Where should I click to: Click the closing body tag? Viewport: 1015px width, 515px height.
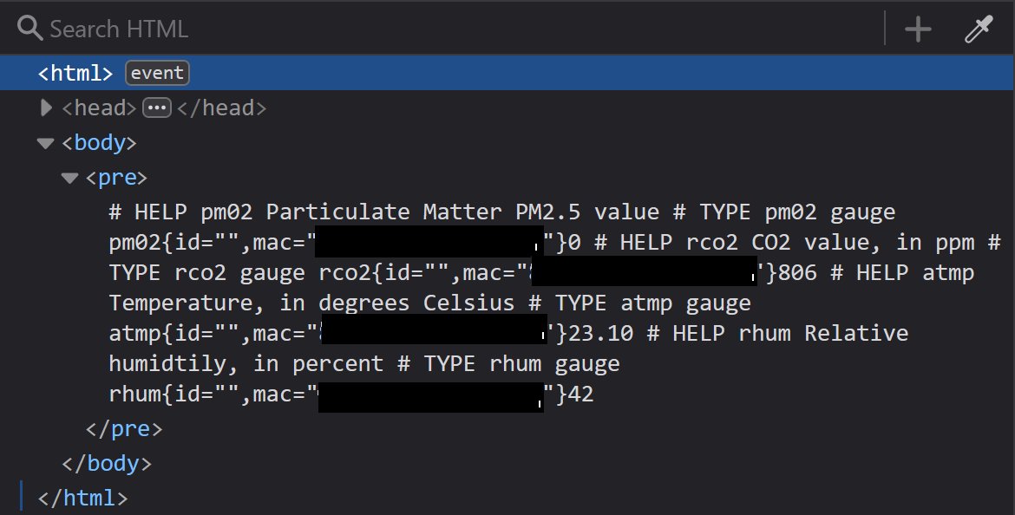coord(108,462)
